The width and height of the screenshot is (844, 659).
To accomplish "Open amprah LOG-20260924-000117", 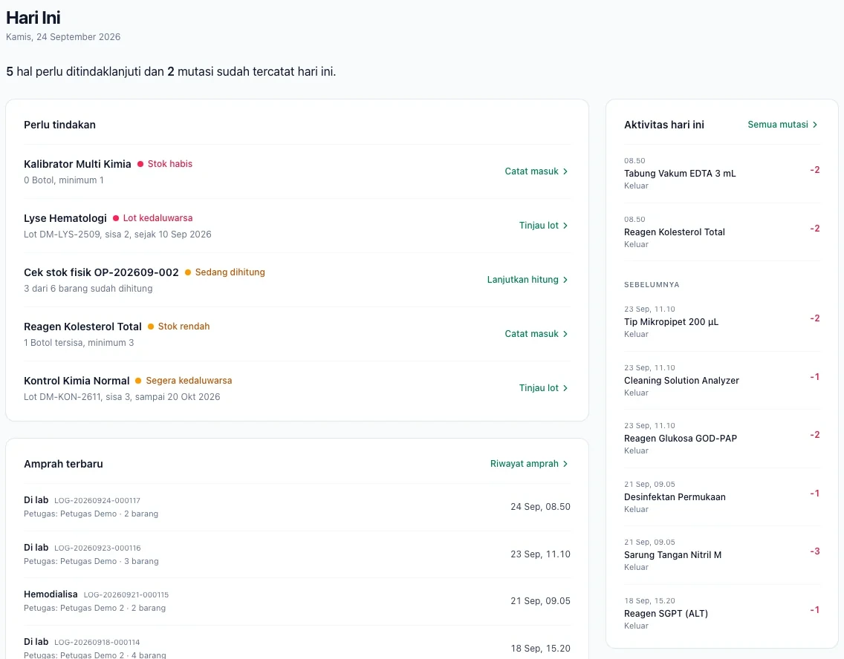I will click(x=297, y=507).
